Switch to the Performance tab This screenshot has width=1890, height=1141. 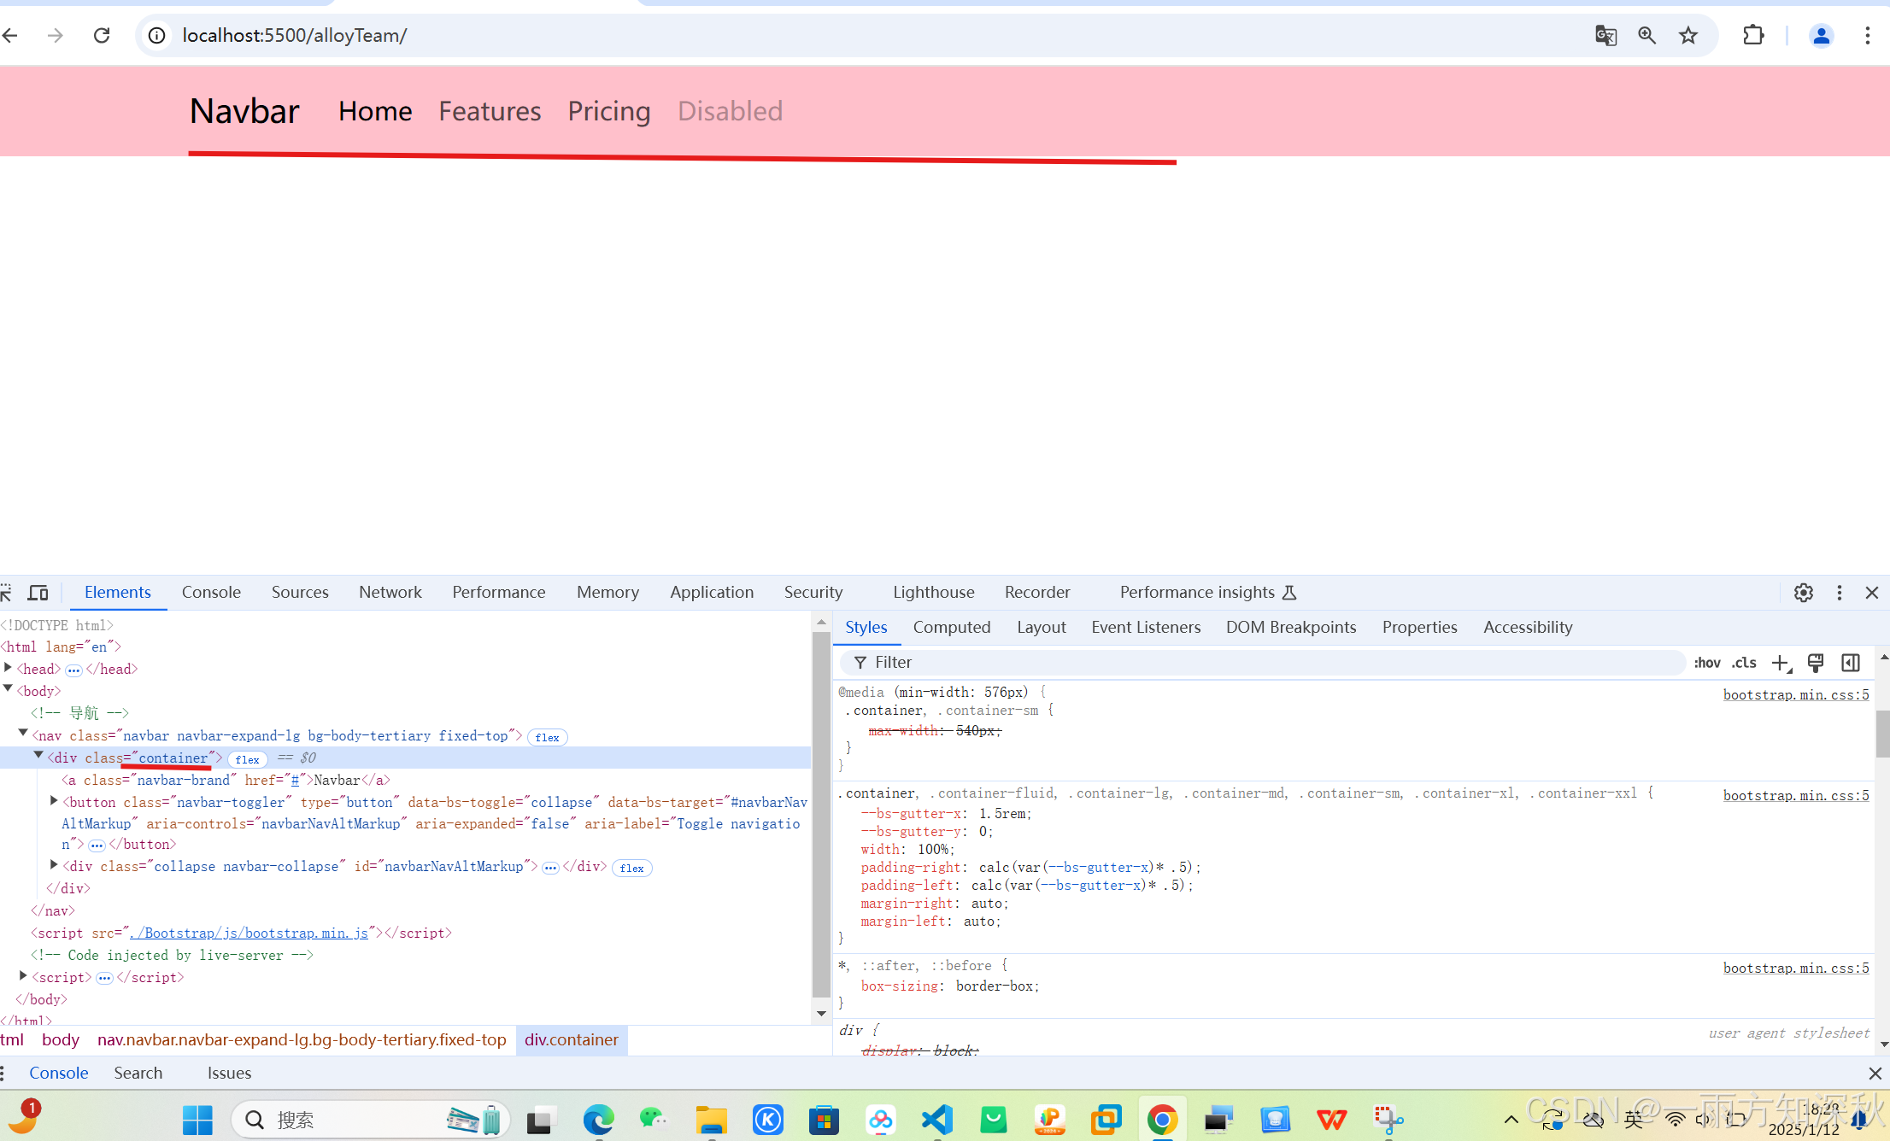[498, 592]
